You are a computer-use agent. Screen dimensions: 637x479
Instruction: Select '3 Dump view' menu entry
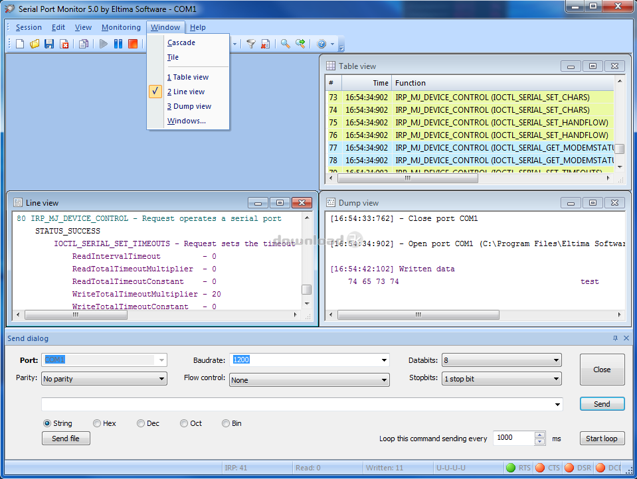(189, 106)
